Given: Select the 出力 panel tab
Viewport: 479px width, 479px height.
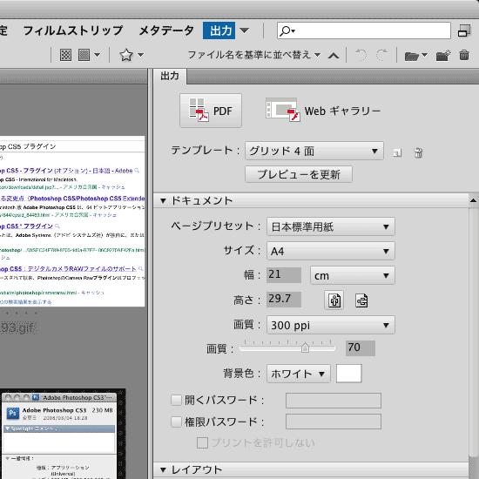Looking at the screenshot, I should (170, 76).
